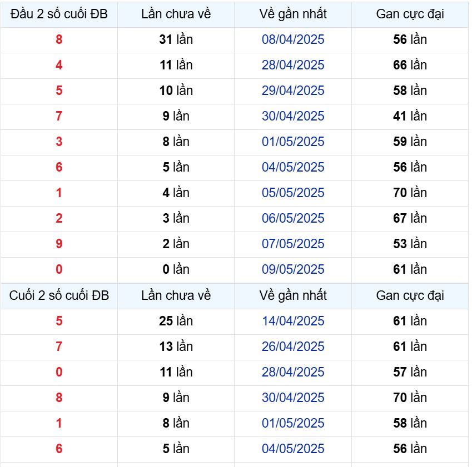Select the 'Đầu 2 số cuối ĐB' column header
Image resolution: width=472 pixels, height=467 pixels.
[59, 14]
